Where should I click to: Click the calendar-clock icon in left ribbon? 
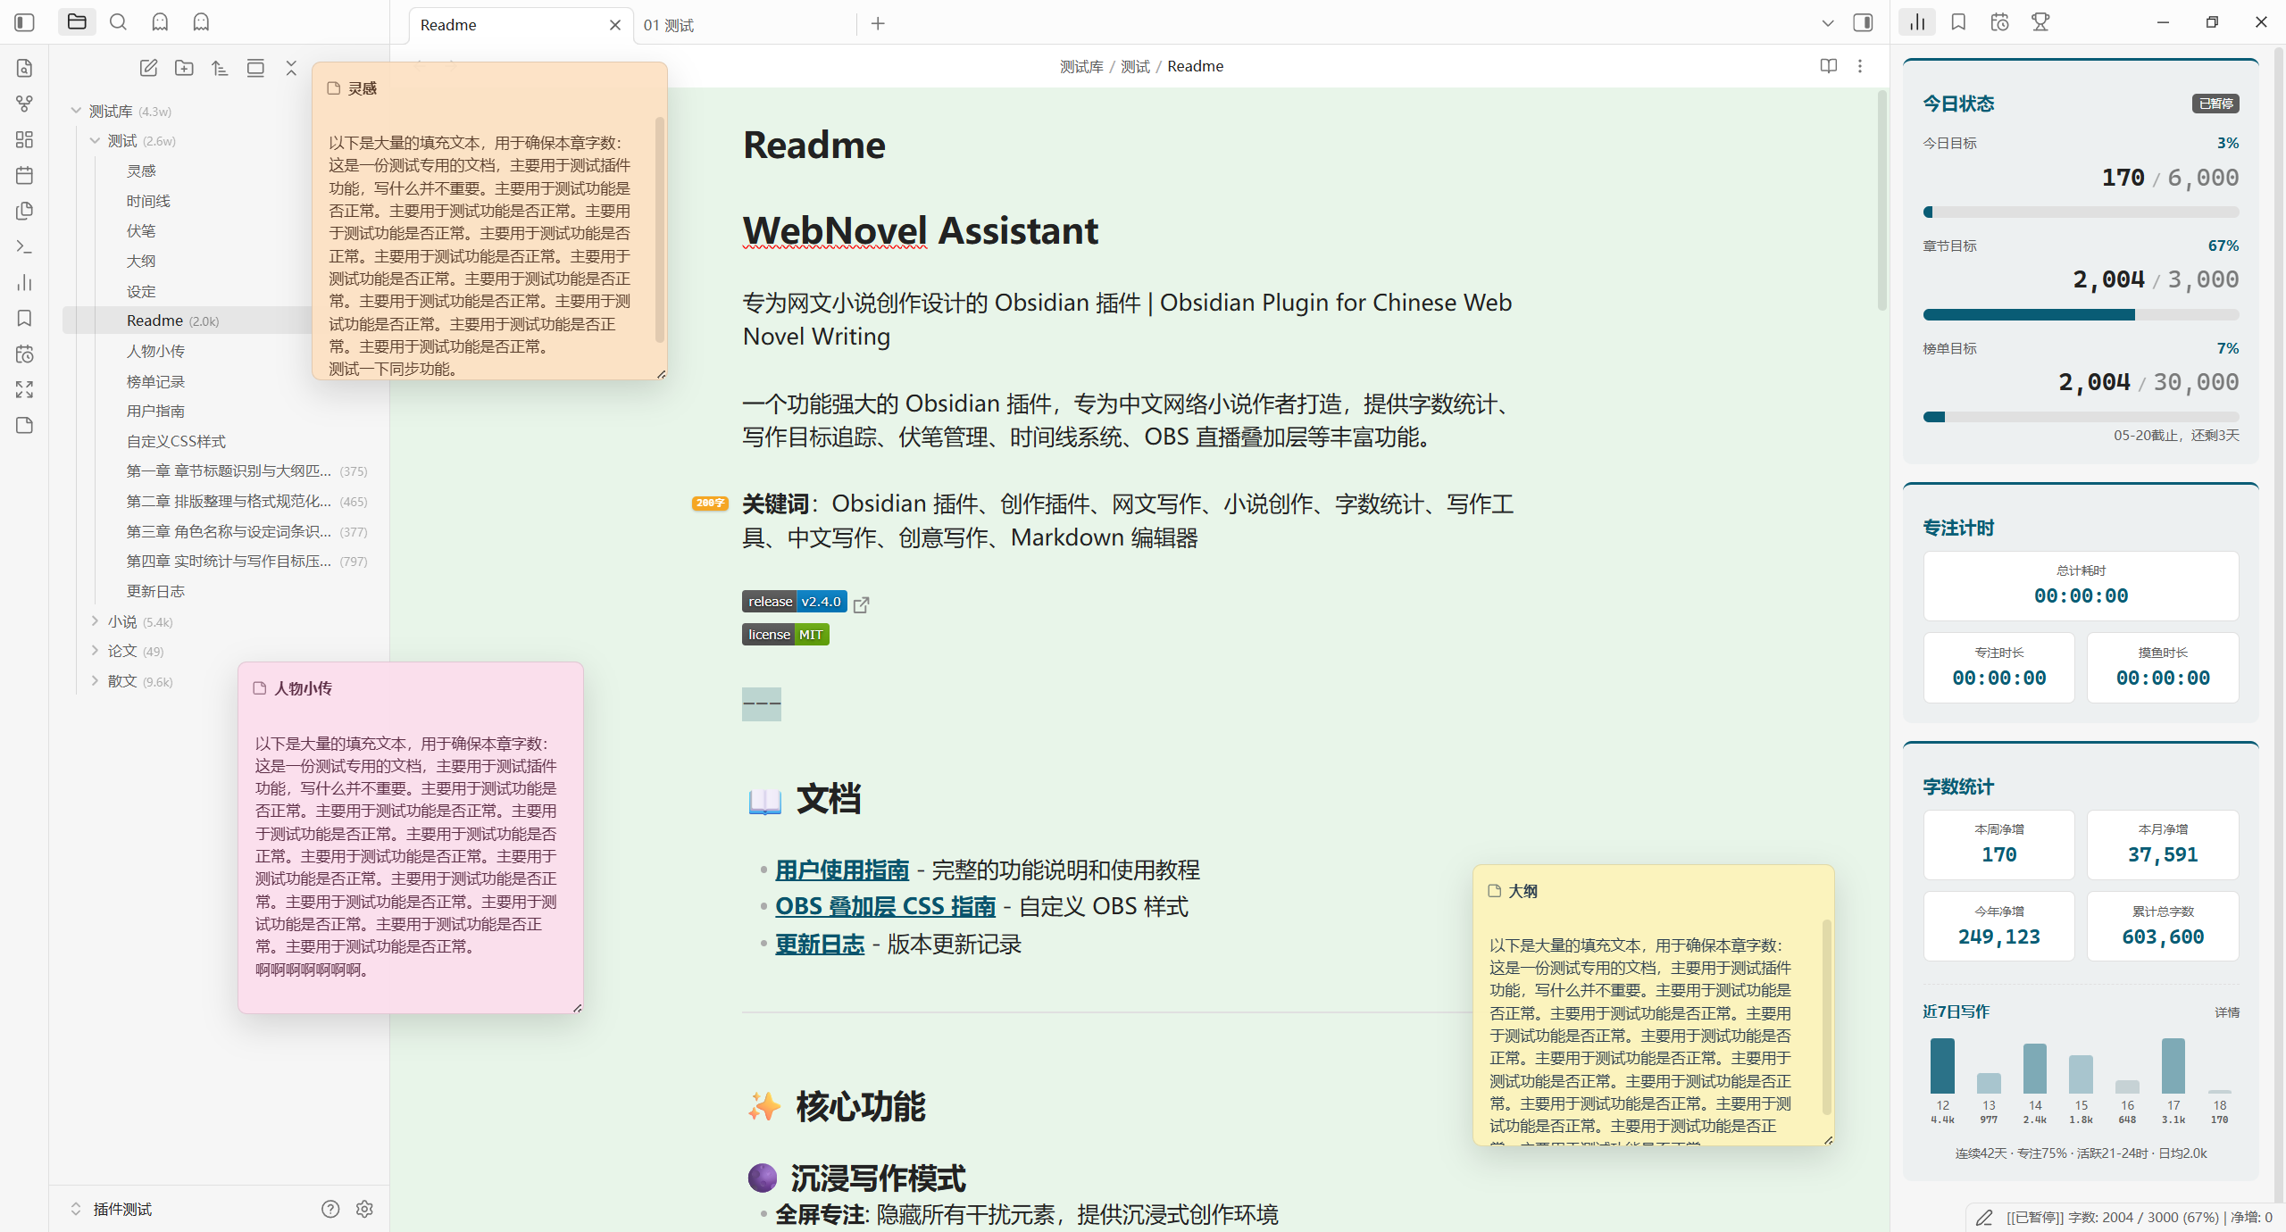point(24,354)
